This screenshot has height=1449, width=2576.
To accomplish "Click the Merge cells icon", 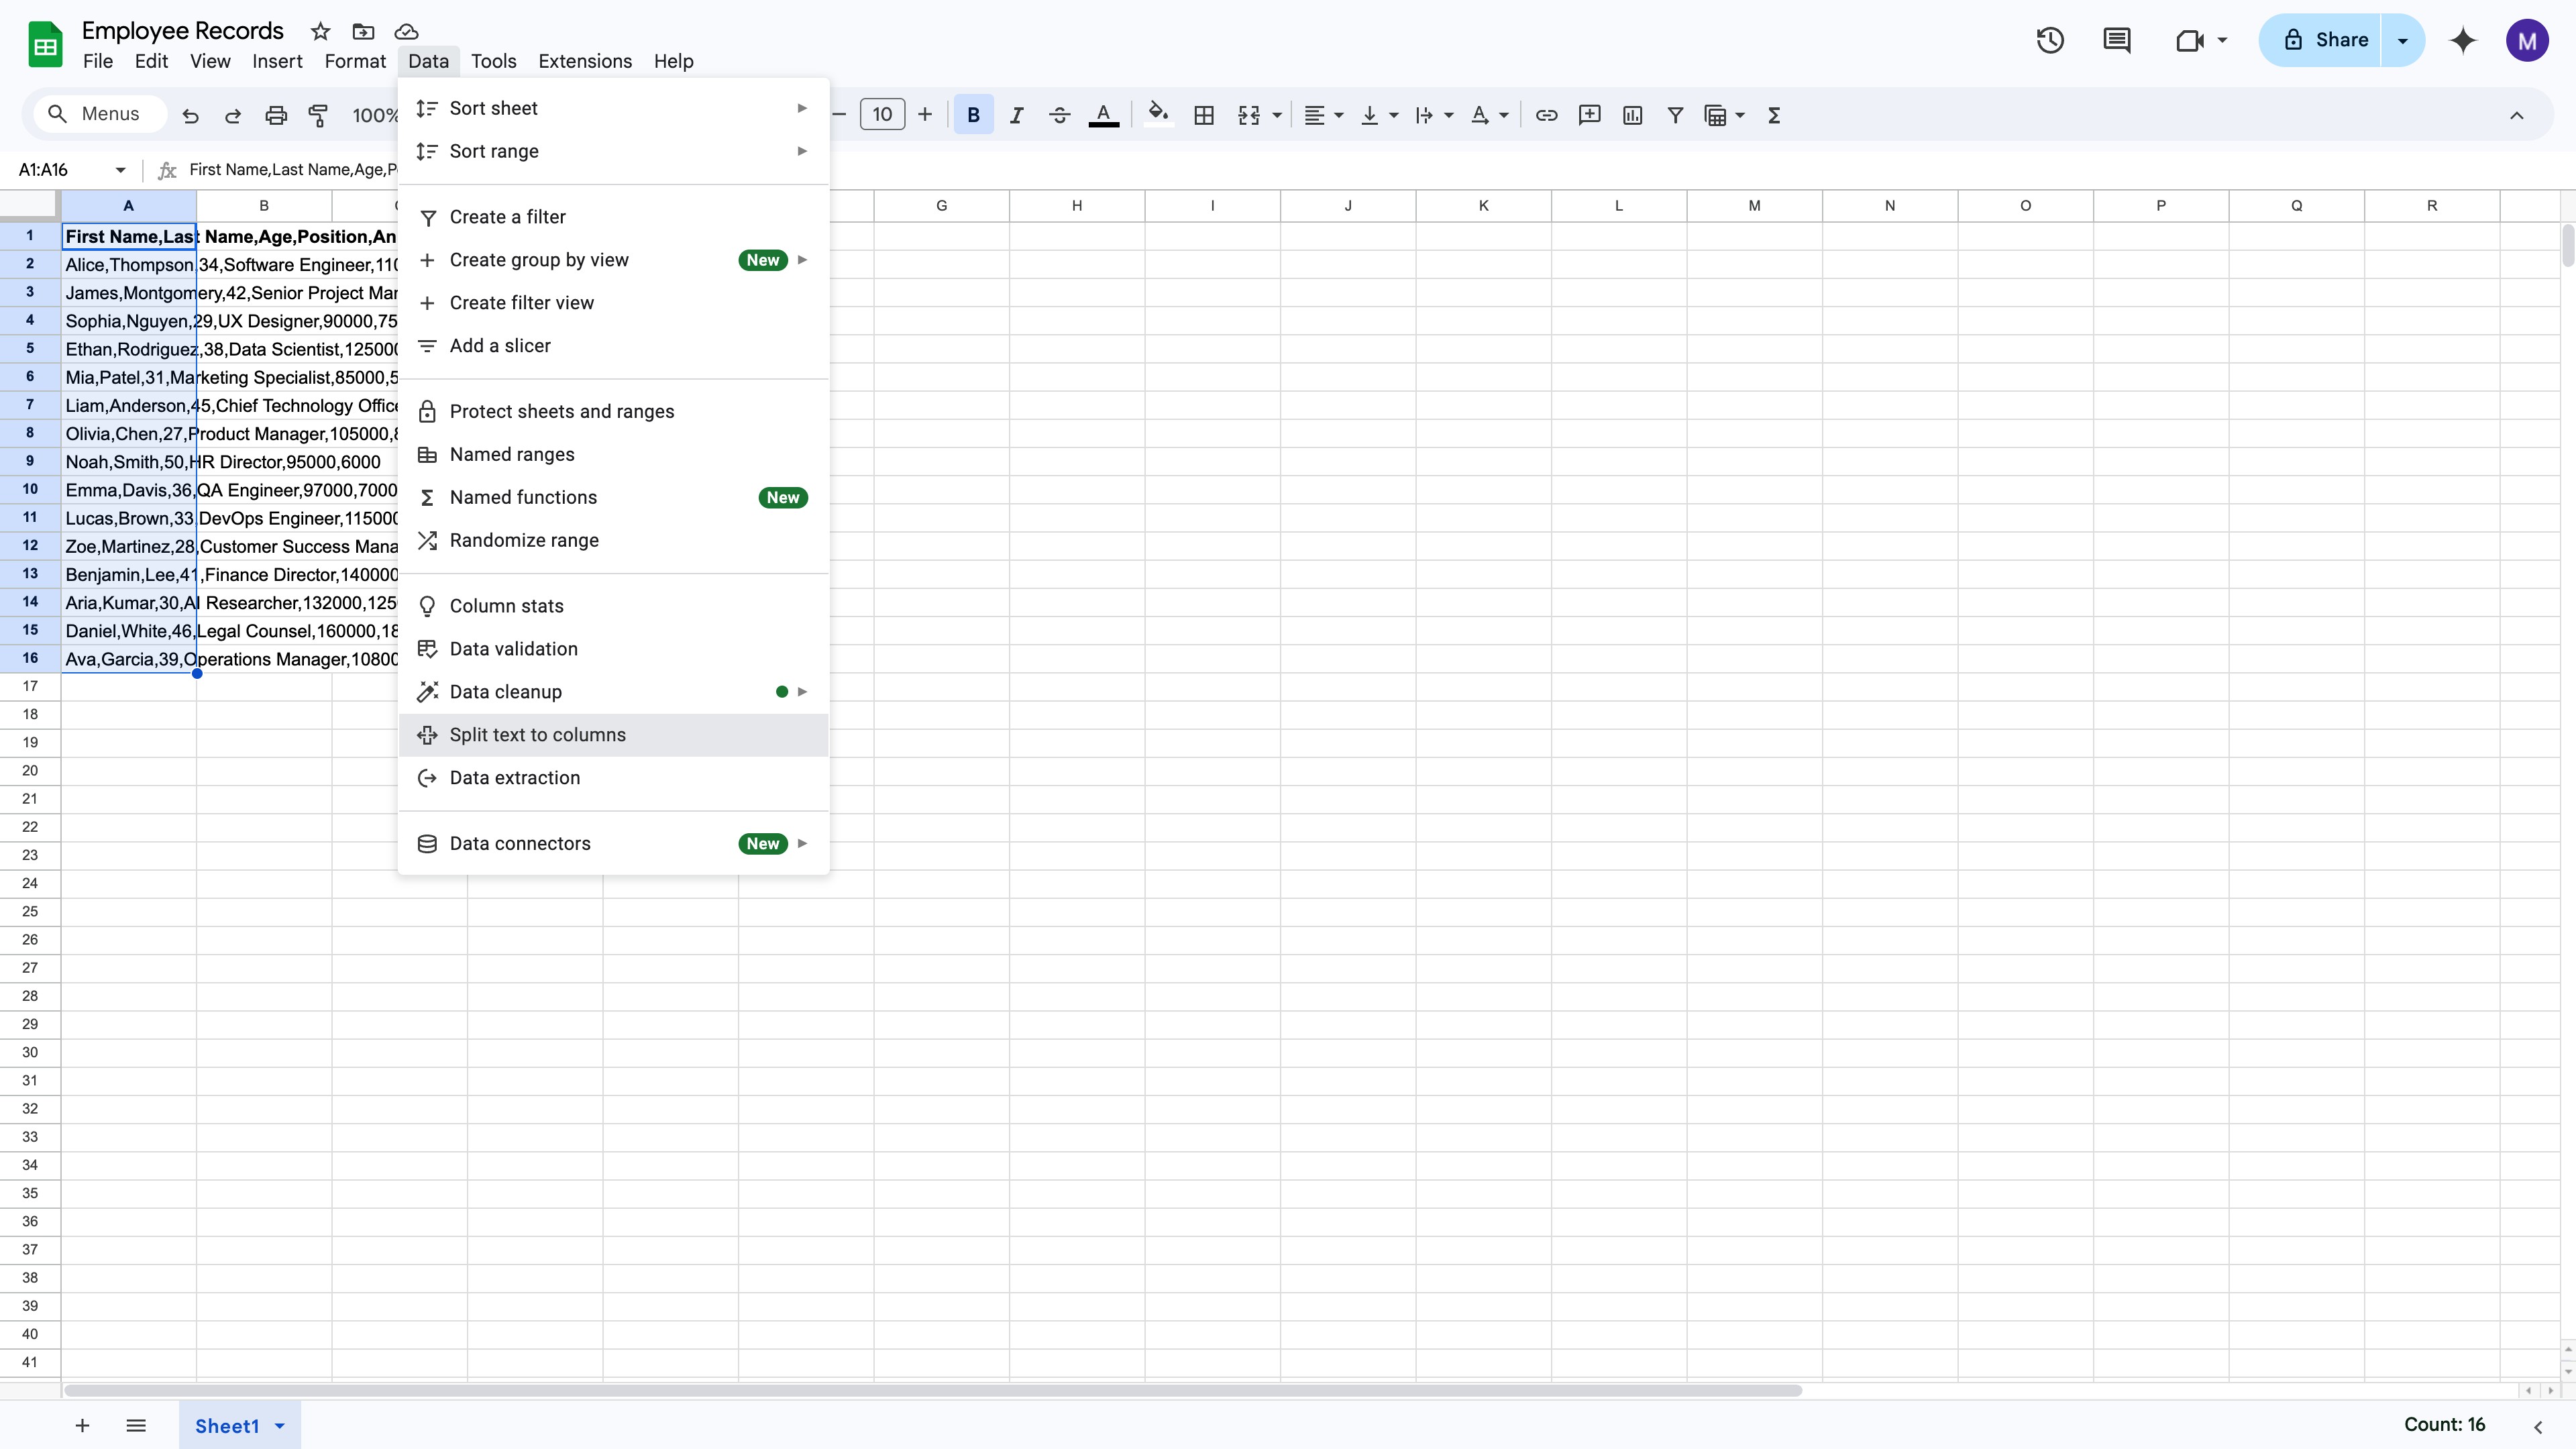I will 1249,115.
